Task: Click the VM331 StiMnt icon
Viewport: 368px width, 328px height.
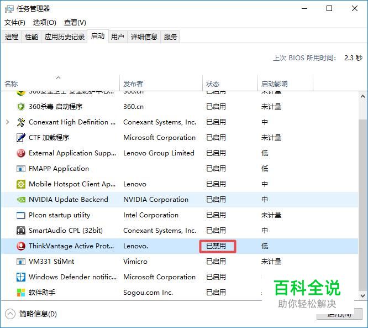Action: [21, 262]
